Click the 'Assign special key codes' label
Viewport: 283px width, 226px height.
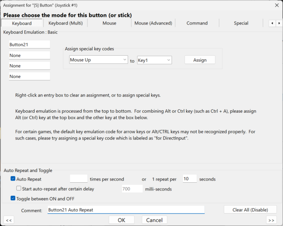89,49
